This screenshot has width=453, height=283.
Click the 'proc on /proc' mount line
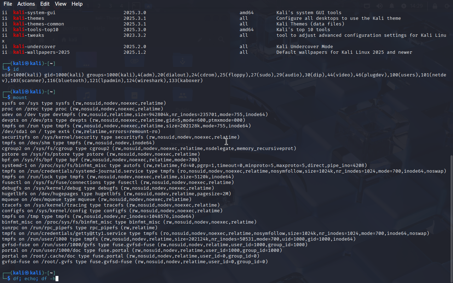tap(82, 109)
